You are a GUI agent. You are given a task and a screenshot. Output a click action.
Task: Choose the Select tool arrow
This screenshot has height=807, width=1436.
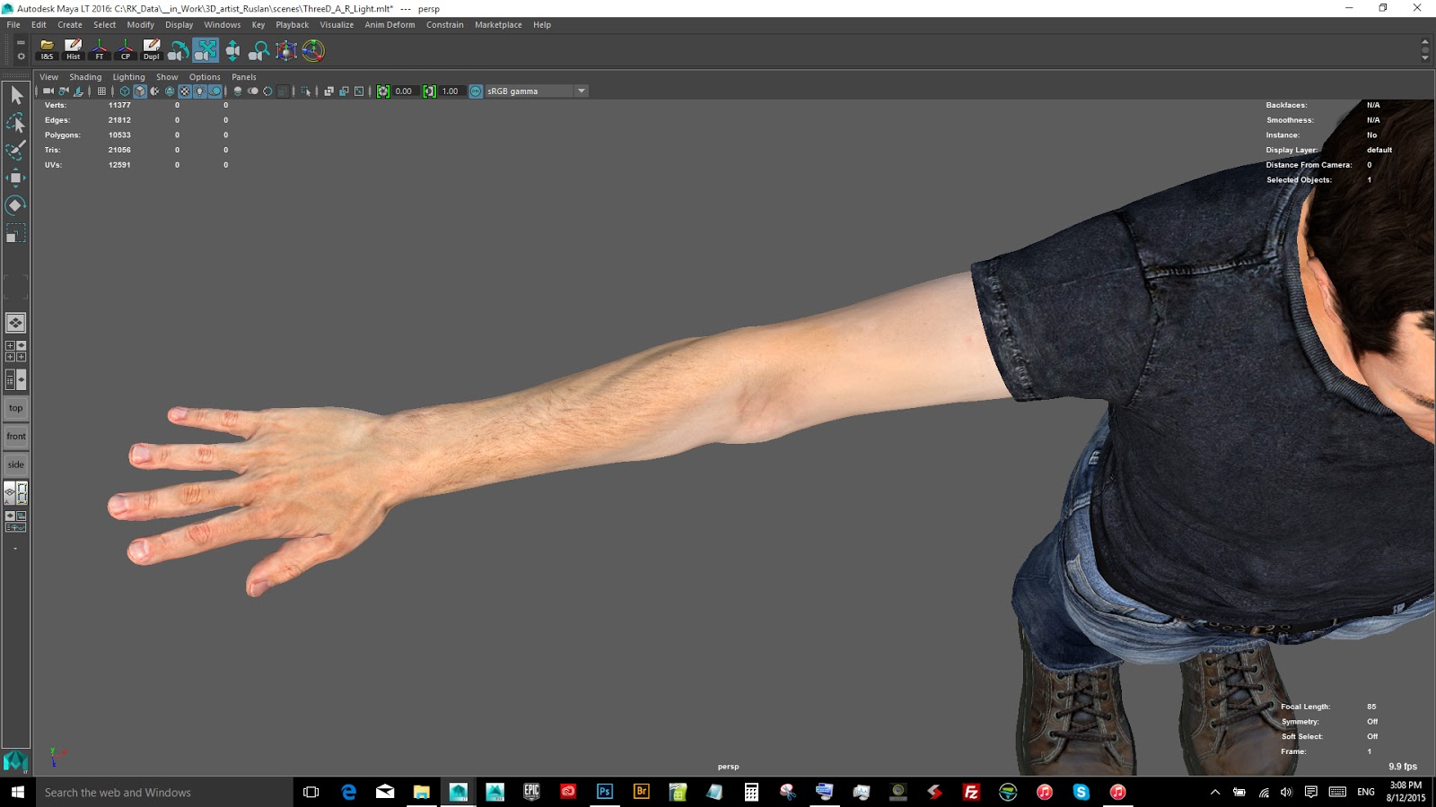(x=16, y=95)
